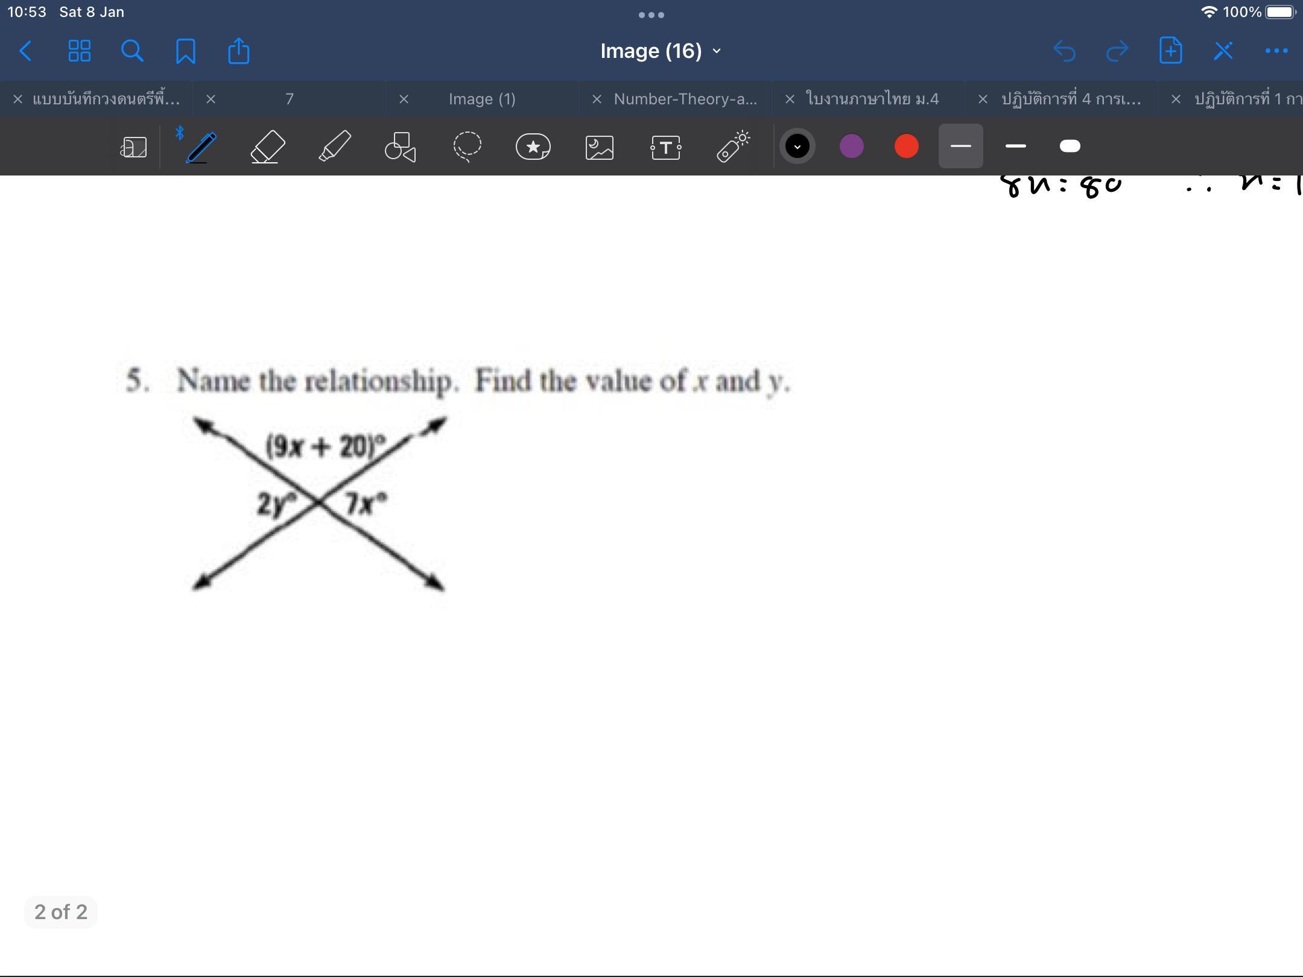The image size is (1303, 977).
Task: Tap the 2 of 2 page indicator
Action: pos(61,911)
